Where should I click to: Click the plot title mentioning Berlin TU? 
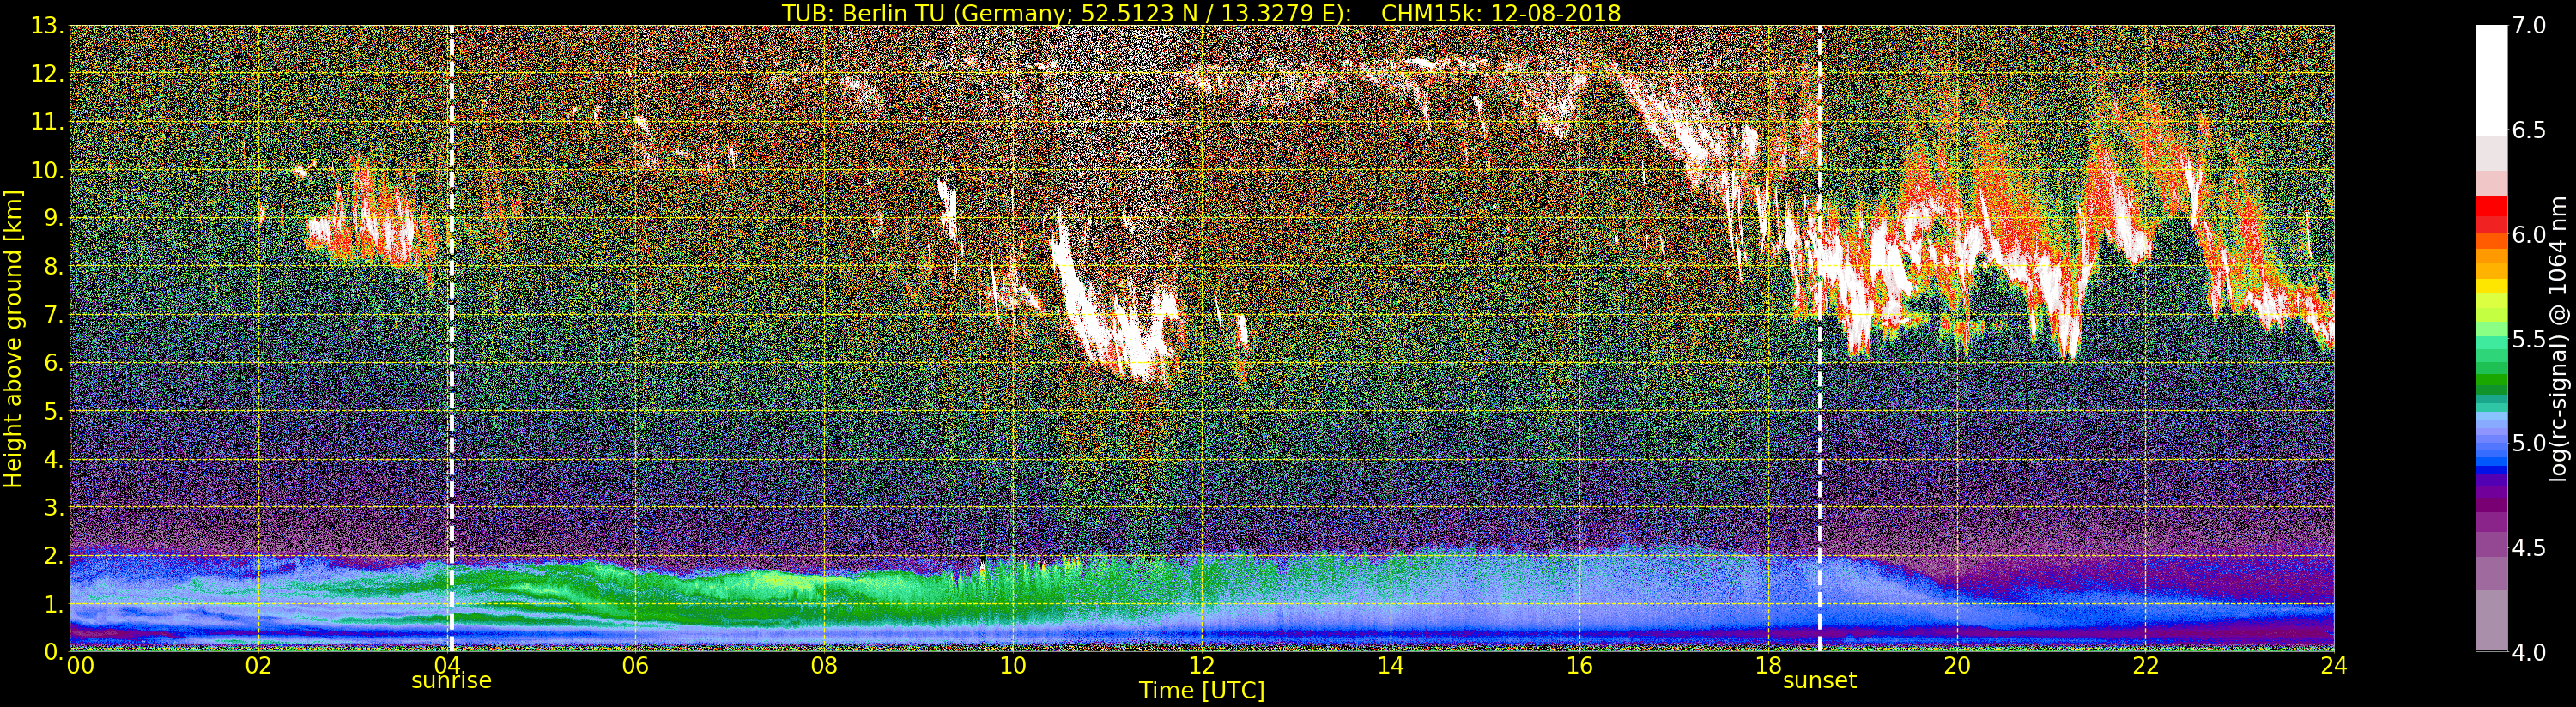[x=1201, y=12]
